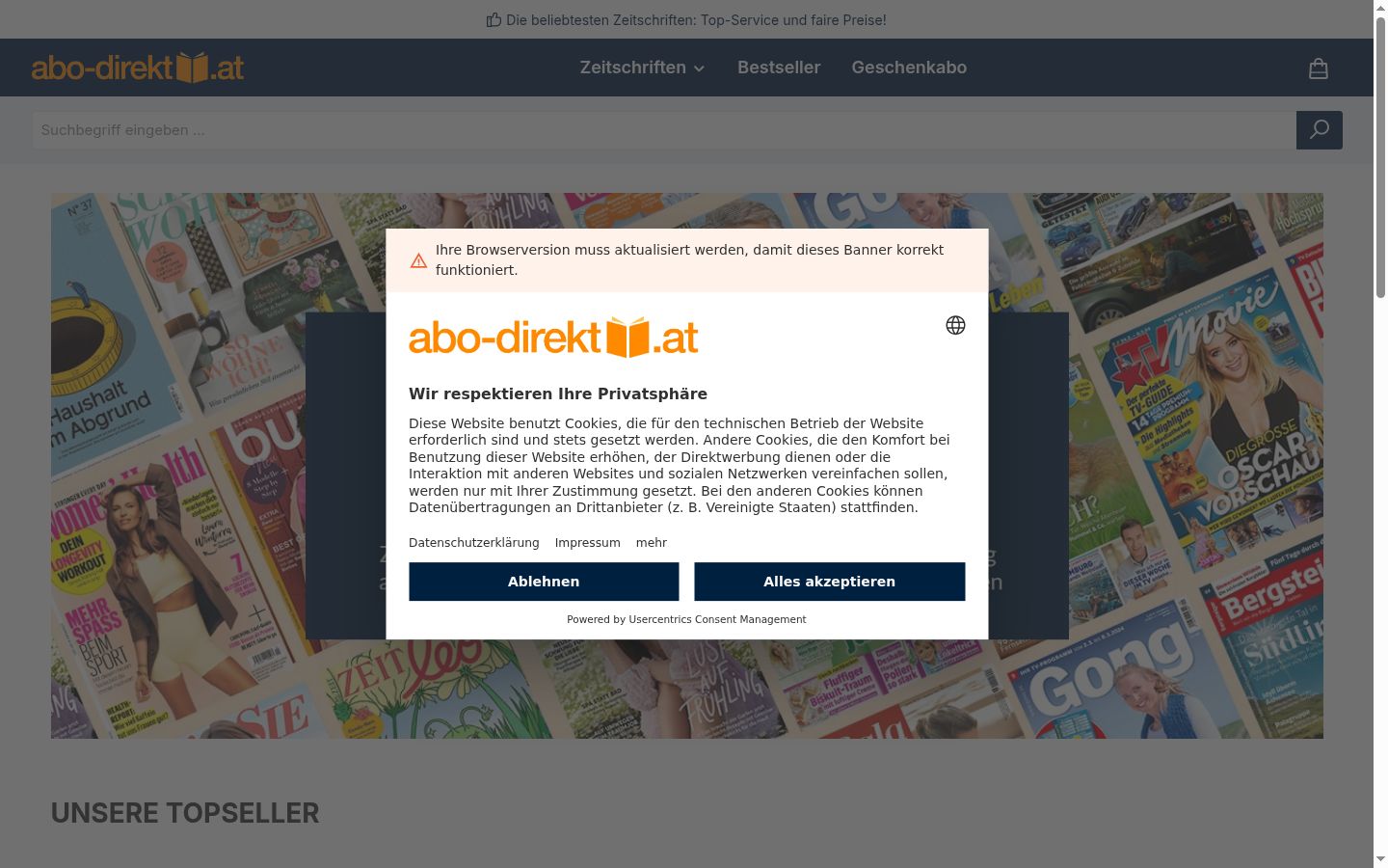The height and width of the screenshot is (868, 1388).
Task: Click the warning triangle icon in banner
Action: click(418, 260)
